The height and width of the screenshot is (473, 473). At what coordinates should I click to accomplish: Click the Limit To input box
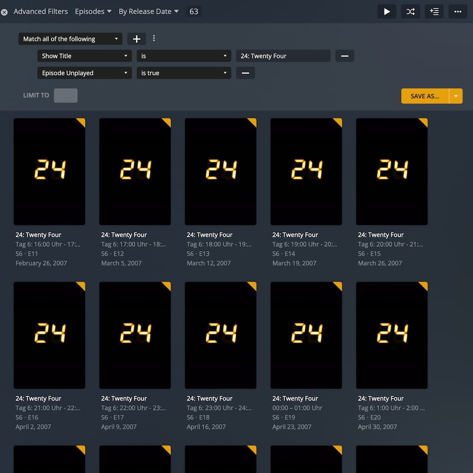65,96
